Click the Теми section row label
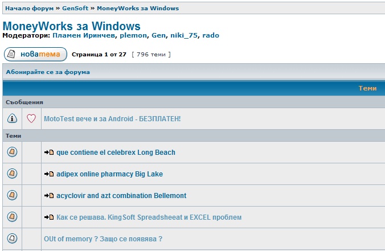 pyautogui.click(x=13, y=136)
